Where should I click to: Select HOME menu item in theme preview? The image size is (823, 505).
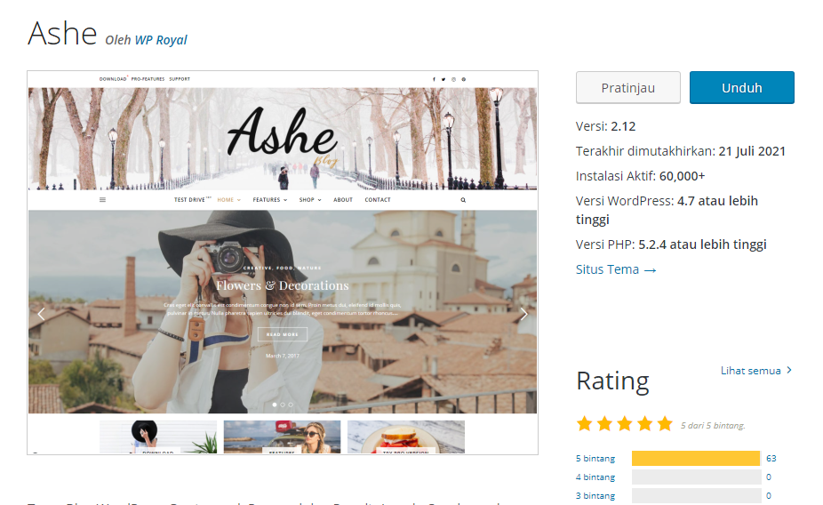pyautogui.click(x=226, y=200)
